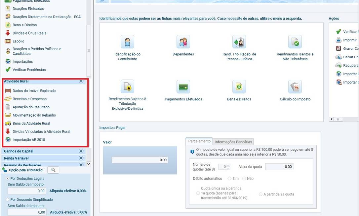
Task: Open Rend. Trib. Receb. de Pessoa Jurídica
Action: coord(239,42)
